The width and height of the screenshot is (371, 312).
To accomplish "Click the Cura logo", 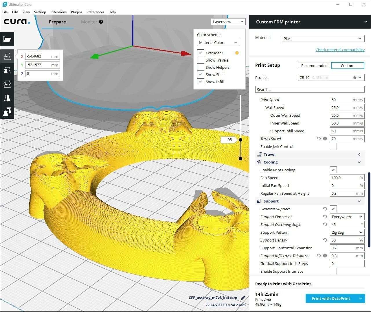I will [x=17, y=22].
